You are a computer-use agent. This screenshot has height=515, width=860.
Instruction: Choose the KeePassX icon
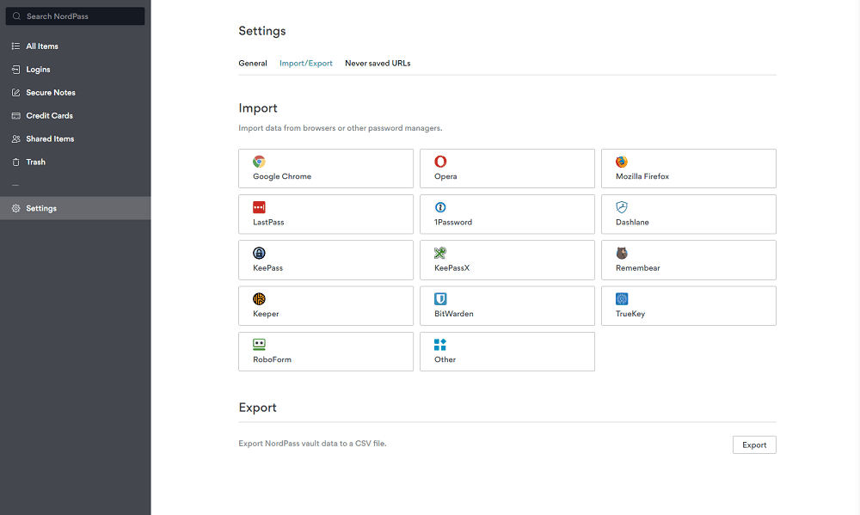point(440,253)
